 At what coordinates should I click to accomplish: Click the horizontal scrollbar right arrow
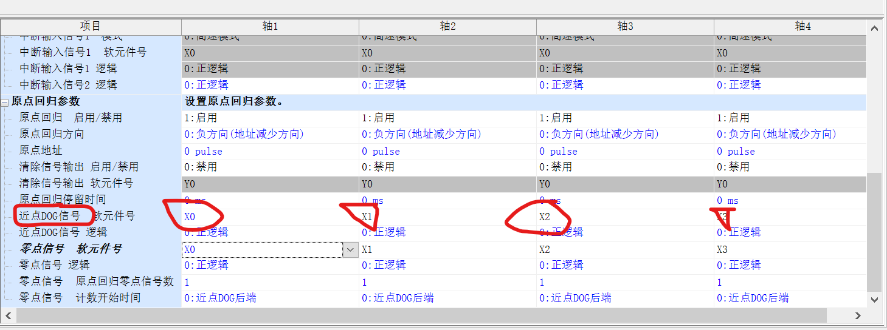point(858,315)
